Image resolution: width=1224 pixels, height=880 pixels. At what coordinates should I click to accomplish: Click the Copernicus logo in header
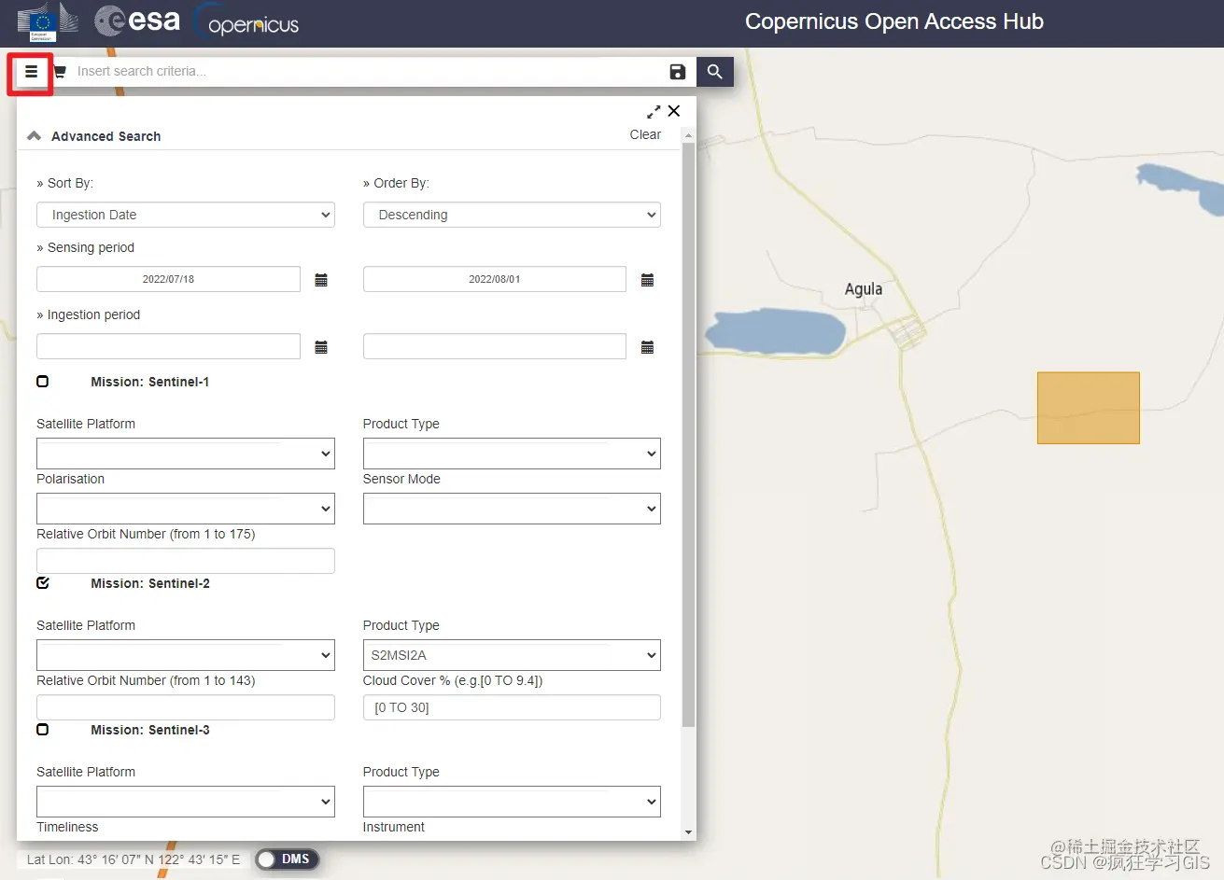click(x=246, y=22)
